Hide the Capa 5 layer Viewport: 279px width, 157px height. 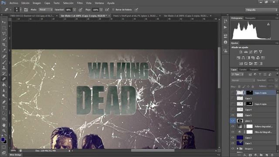click(232, 115)
